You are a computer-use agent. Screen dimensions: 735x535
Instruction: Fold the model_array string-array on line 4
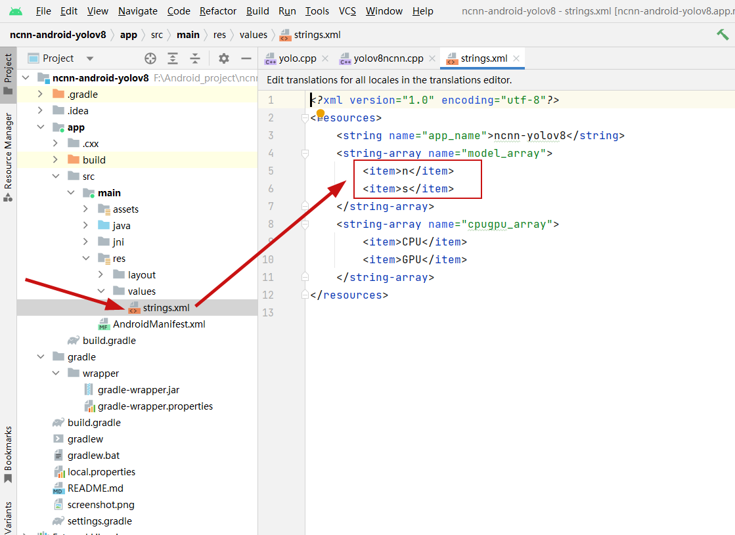pos(305,153)
